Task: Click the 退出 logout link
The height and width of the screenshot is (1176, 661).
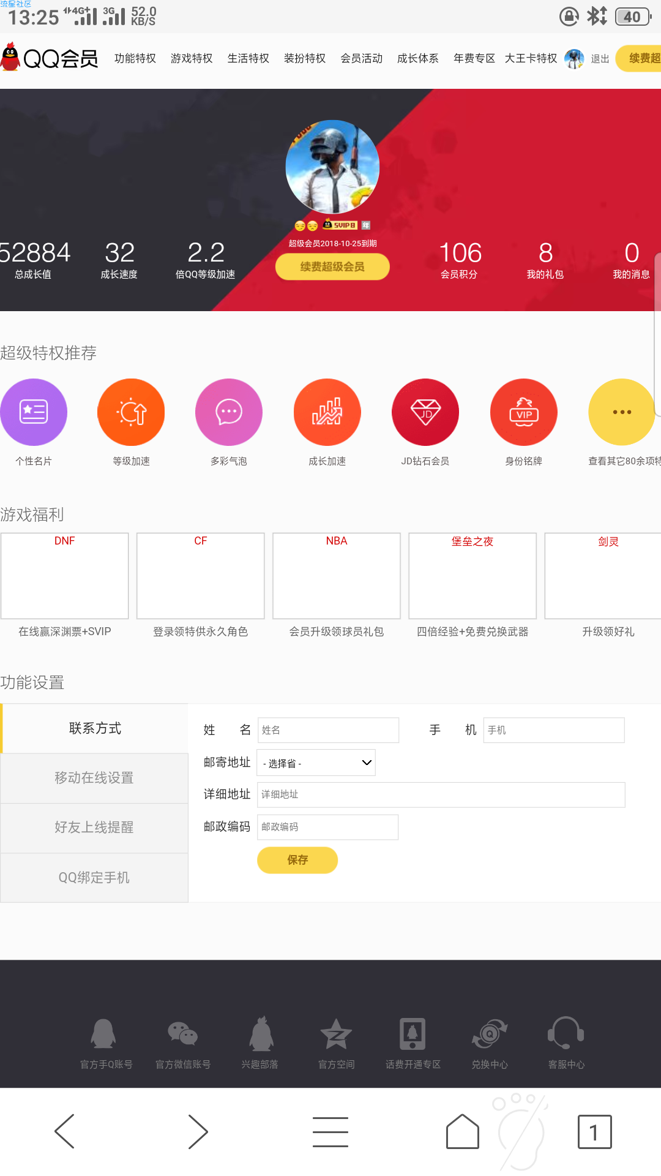Action: (x=600, y=59)
